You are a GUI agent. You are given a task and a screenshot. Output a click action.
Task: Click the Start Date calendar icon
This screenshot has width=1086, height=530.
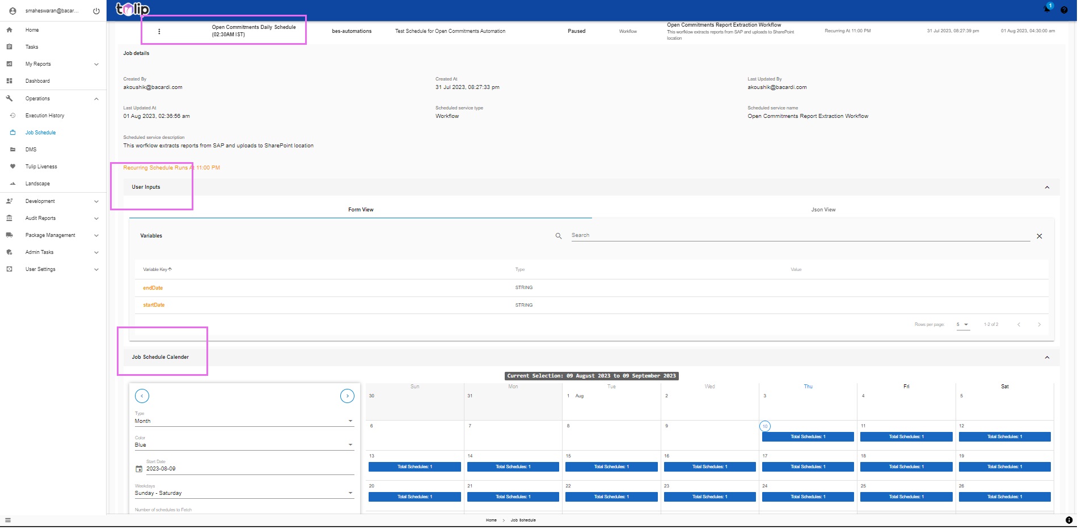(139, 469)
